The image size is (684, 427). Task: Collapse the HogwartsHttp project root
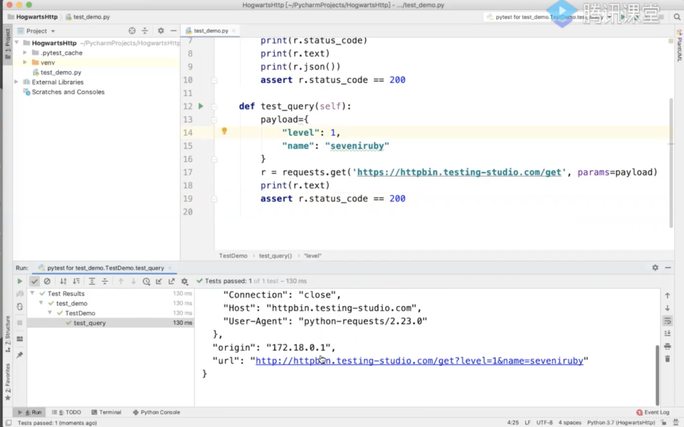pyautogui.click(x=17, y=43)
